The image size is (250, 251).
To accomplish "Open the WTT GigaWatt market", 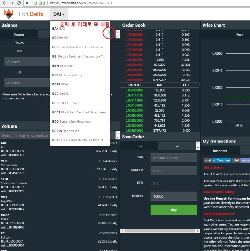I will point(59,203).
